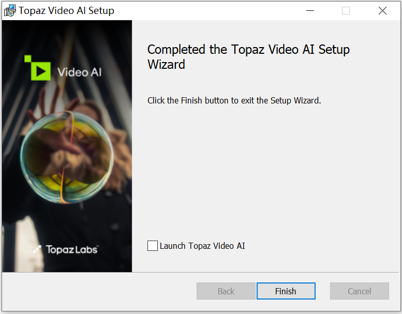This screenshot has width=402, height=314.
Task: Enable the Launch Topaz Video AI checkbox
Action: [153, 246]
